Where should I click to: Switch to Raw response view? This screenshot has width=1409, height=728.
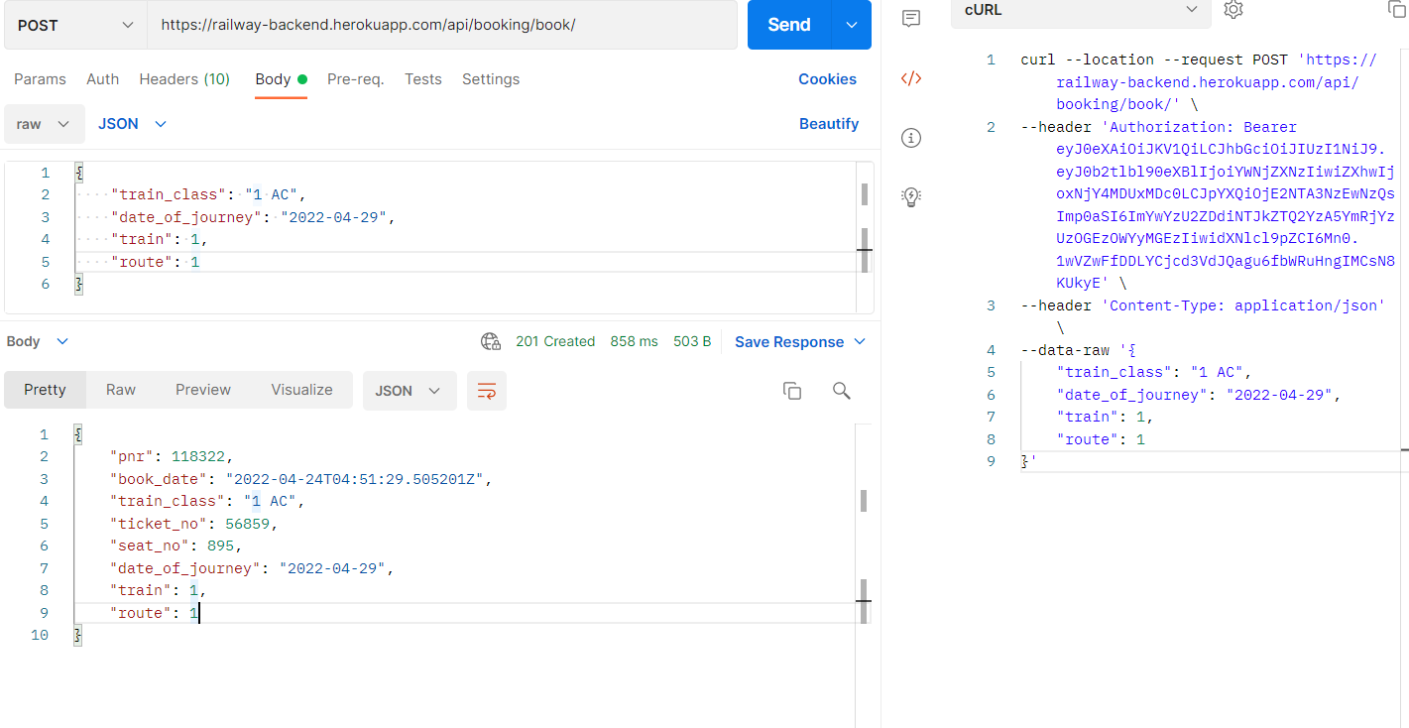121,390
